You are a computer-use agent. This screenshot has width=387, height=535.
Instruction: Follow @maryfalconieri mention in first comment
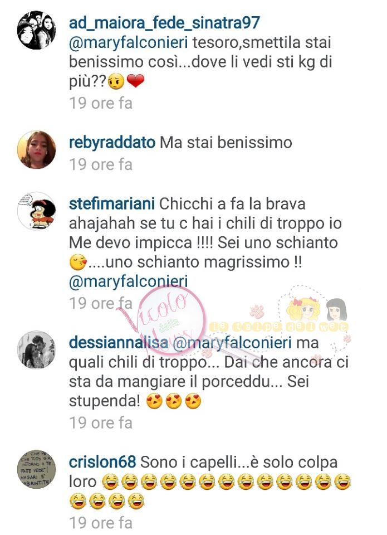pos(129,43)
